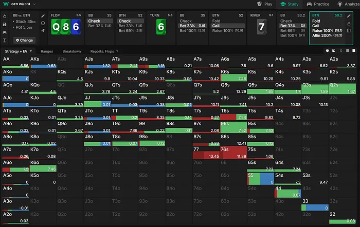Click the gray 7 river card
The width and height of the screenshot is (360, 227).
click(x=261, y=27)
